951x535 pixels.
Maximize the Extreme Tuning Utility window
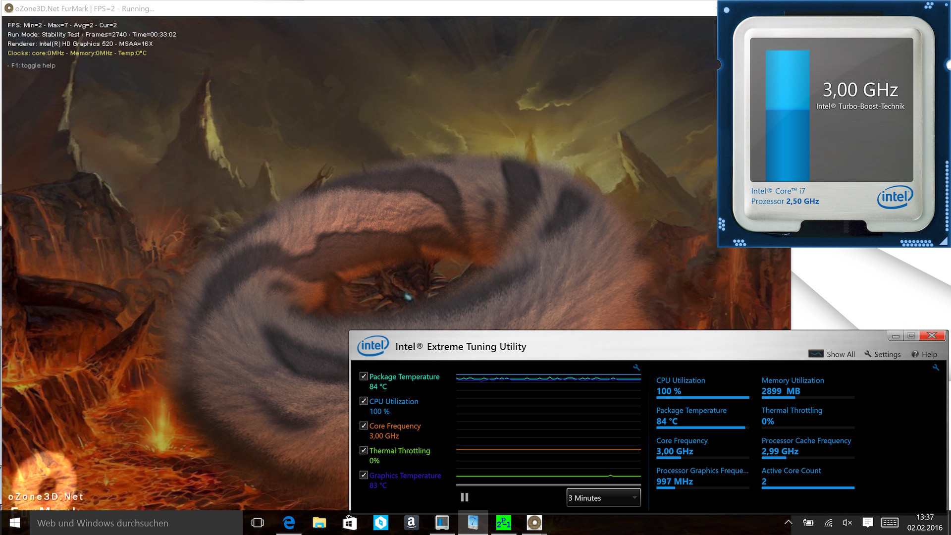point(911,336)
